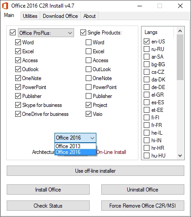Choose Office 2013 from the dropdown list
The width and height of the screenshot is (191, 217).
75,146
